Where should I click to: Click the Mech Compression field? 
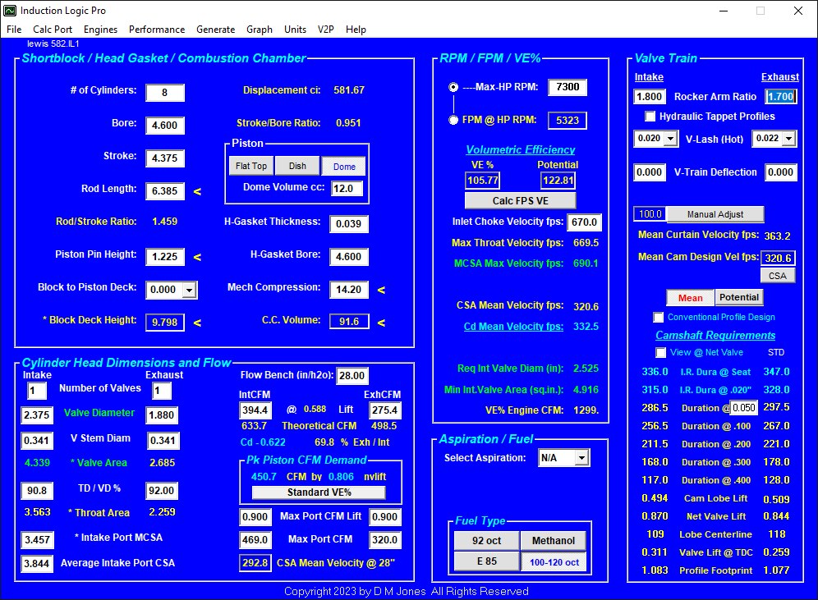pyautogui.click(x=349, y=289)
